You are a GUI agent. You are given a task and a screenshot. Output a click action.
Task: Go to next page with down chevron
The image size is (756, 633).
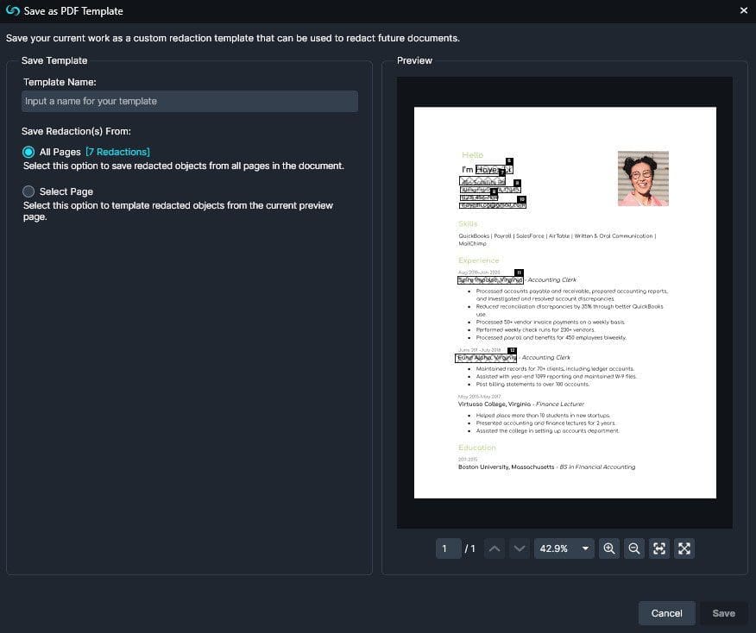coord(519,548)
